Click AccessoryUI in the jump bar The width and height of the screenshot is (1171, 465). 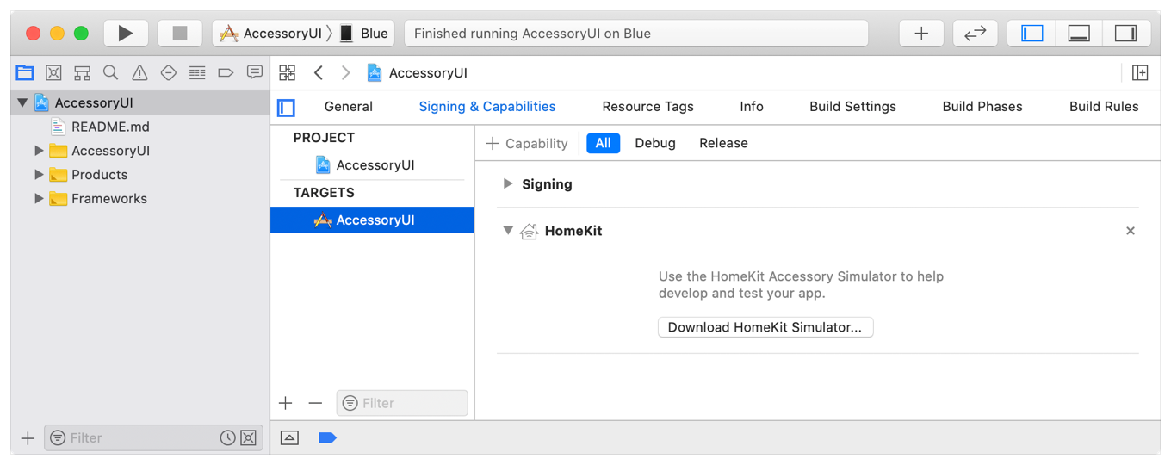click(x=417, y=73)
